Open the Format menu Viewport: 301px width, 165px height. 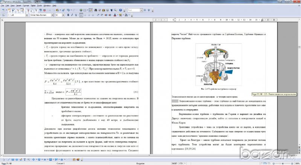coord(25,6)
